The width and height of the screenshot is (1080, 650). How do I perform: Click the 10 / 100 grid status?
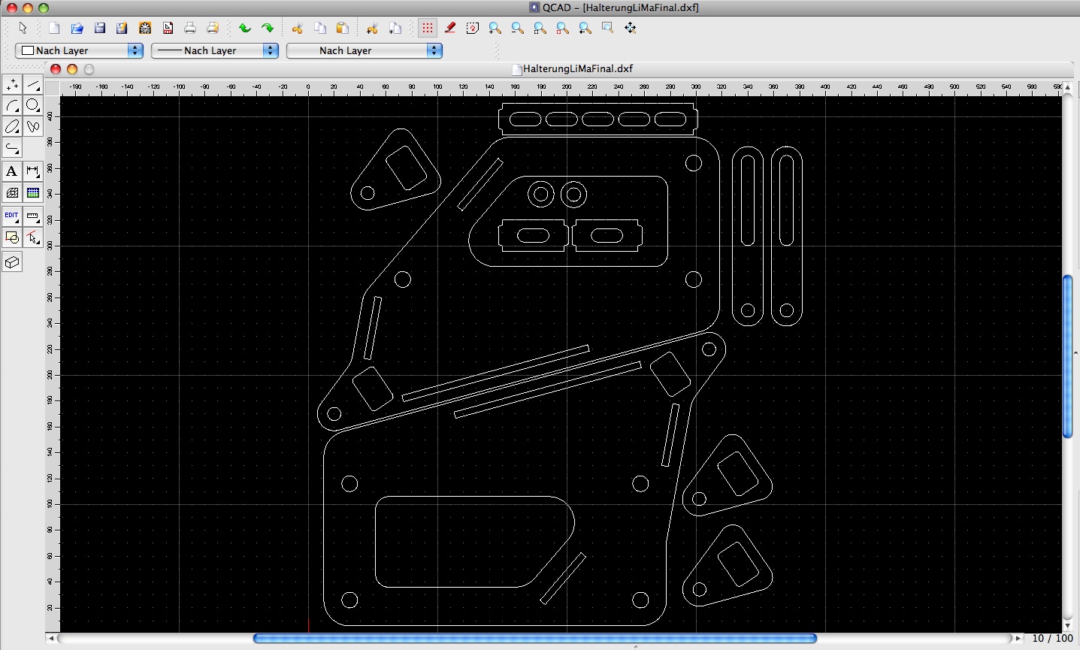[1052, 639]
